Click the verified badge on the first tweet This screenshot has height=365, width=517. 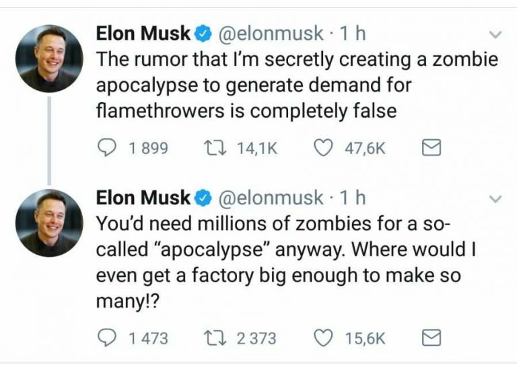coord(203,34)
